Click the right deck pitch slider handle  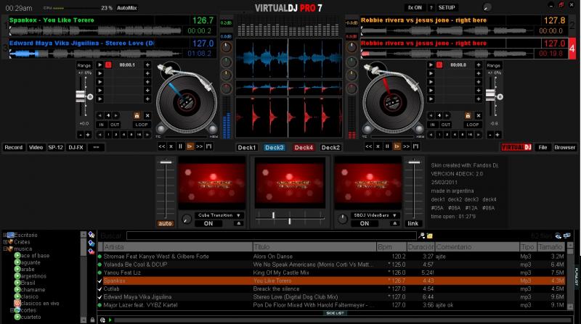[490, 95]
